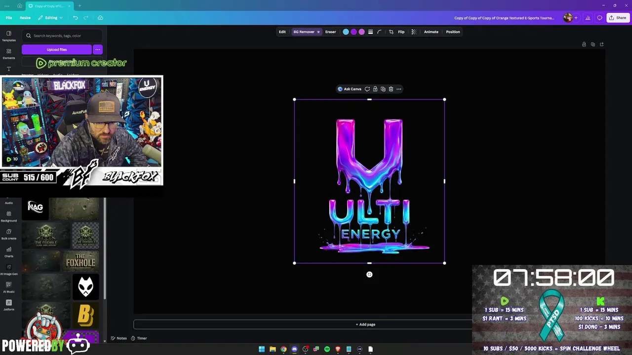632x355 pixels.
Task: Click the Undo arrow
Action: coord(76,18)
